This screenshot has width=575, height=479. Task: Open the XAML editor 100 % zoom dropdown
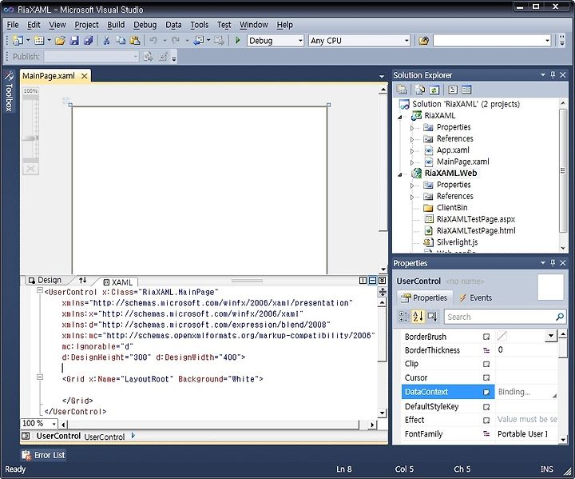click(x=54, y=424)
